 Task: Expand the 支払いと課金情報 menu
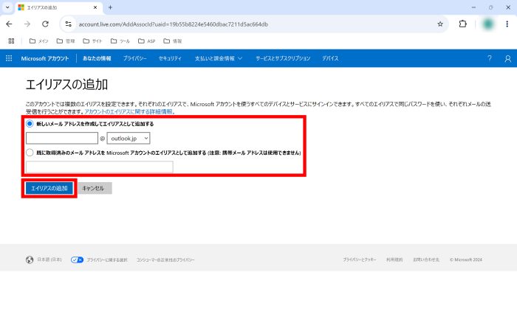point(218,58)
